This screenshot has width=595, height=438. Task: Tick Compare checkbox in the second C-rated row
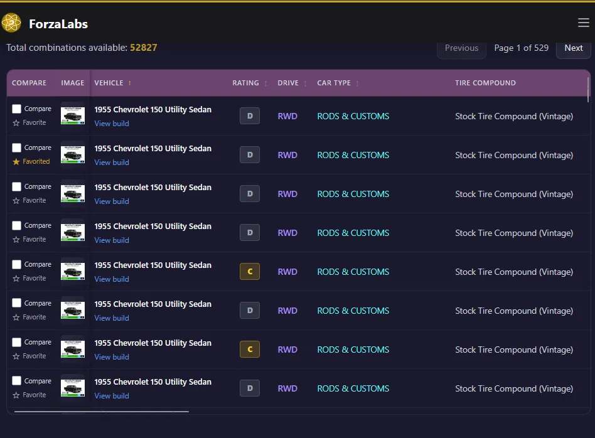coord(17,343)
